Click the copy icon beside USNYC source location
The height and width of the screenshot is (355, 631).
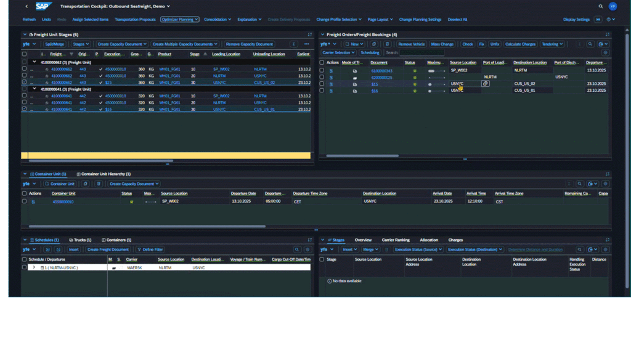click(x=486, y=84)
